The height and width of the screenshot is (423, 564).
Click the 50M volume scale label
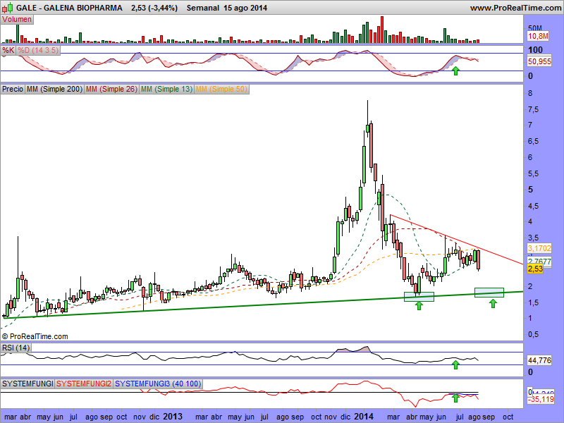tap(535, 28)
